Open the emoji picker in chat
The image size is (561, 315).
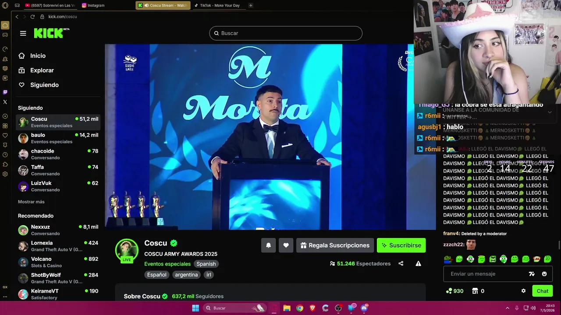point(544,274)
